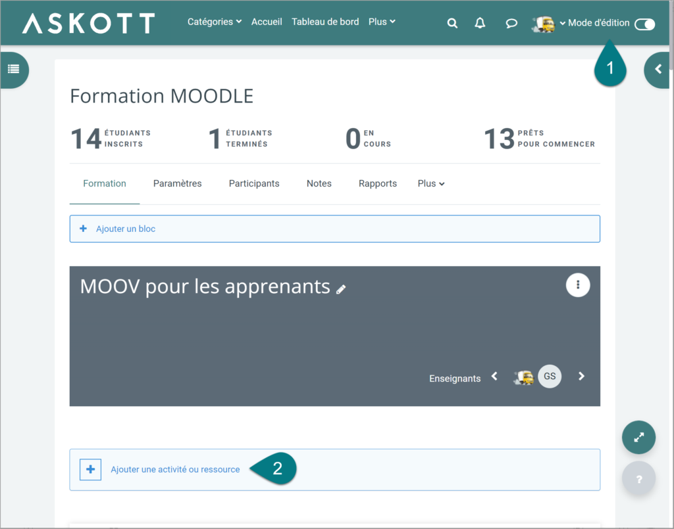Show next Enseignants with right arrow
Image resolution: width=674 pixels, height=529 pixels.
click(581, 377)
